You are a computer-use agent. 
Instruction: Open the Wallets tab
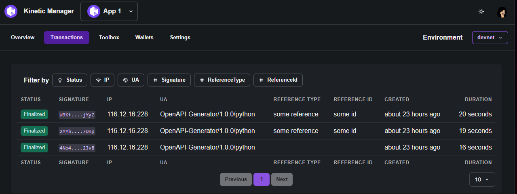144,38
